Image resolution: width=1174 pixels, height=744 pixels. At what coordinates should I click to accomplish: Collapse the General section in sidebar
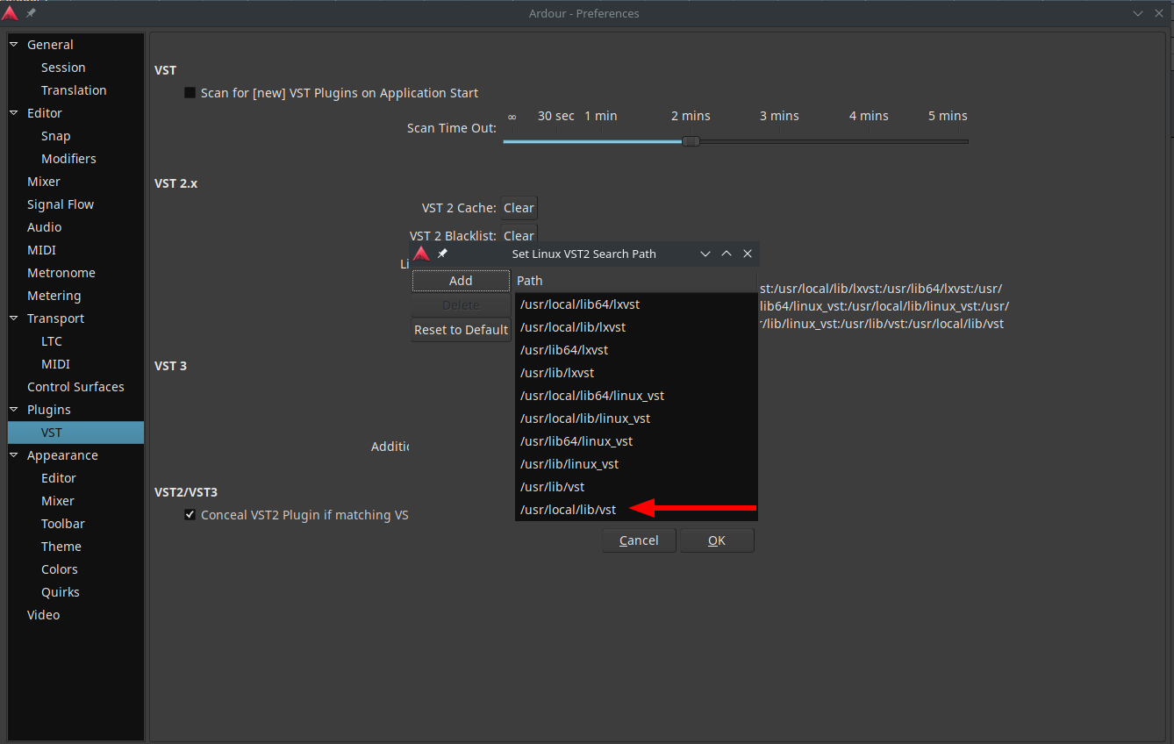pyautogui.click(x=14, y=45)
